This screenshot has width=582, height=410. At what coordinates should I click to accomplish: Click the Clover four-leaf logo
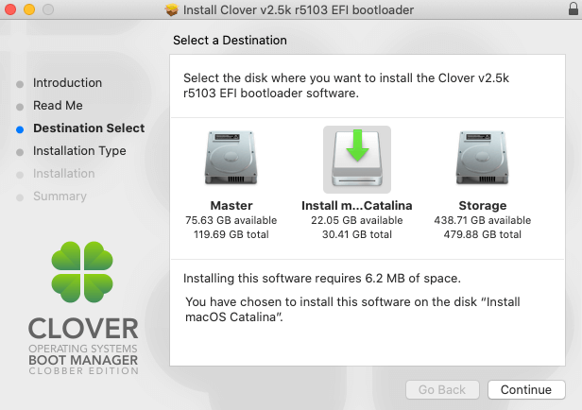point(82,272)
